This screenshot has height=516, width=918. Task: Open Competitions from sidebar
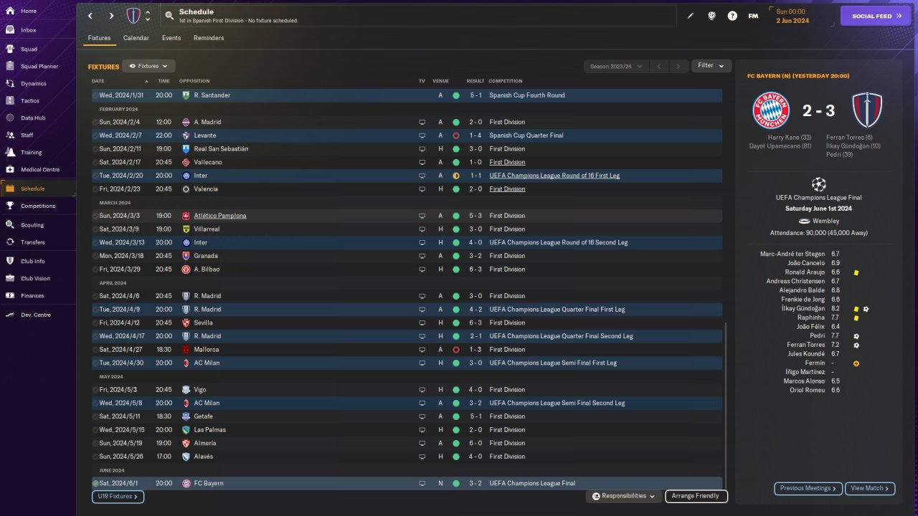pyautogui.click(x=38, y=206)
